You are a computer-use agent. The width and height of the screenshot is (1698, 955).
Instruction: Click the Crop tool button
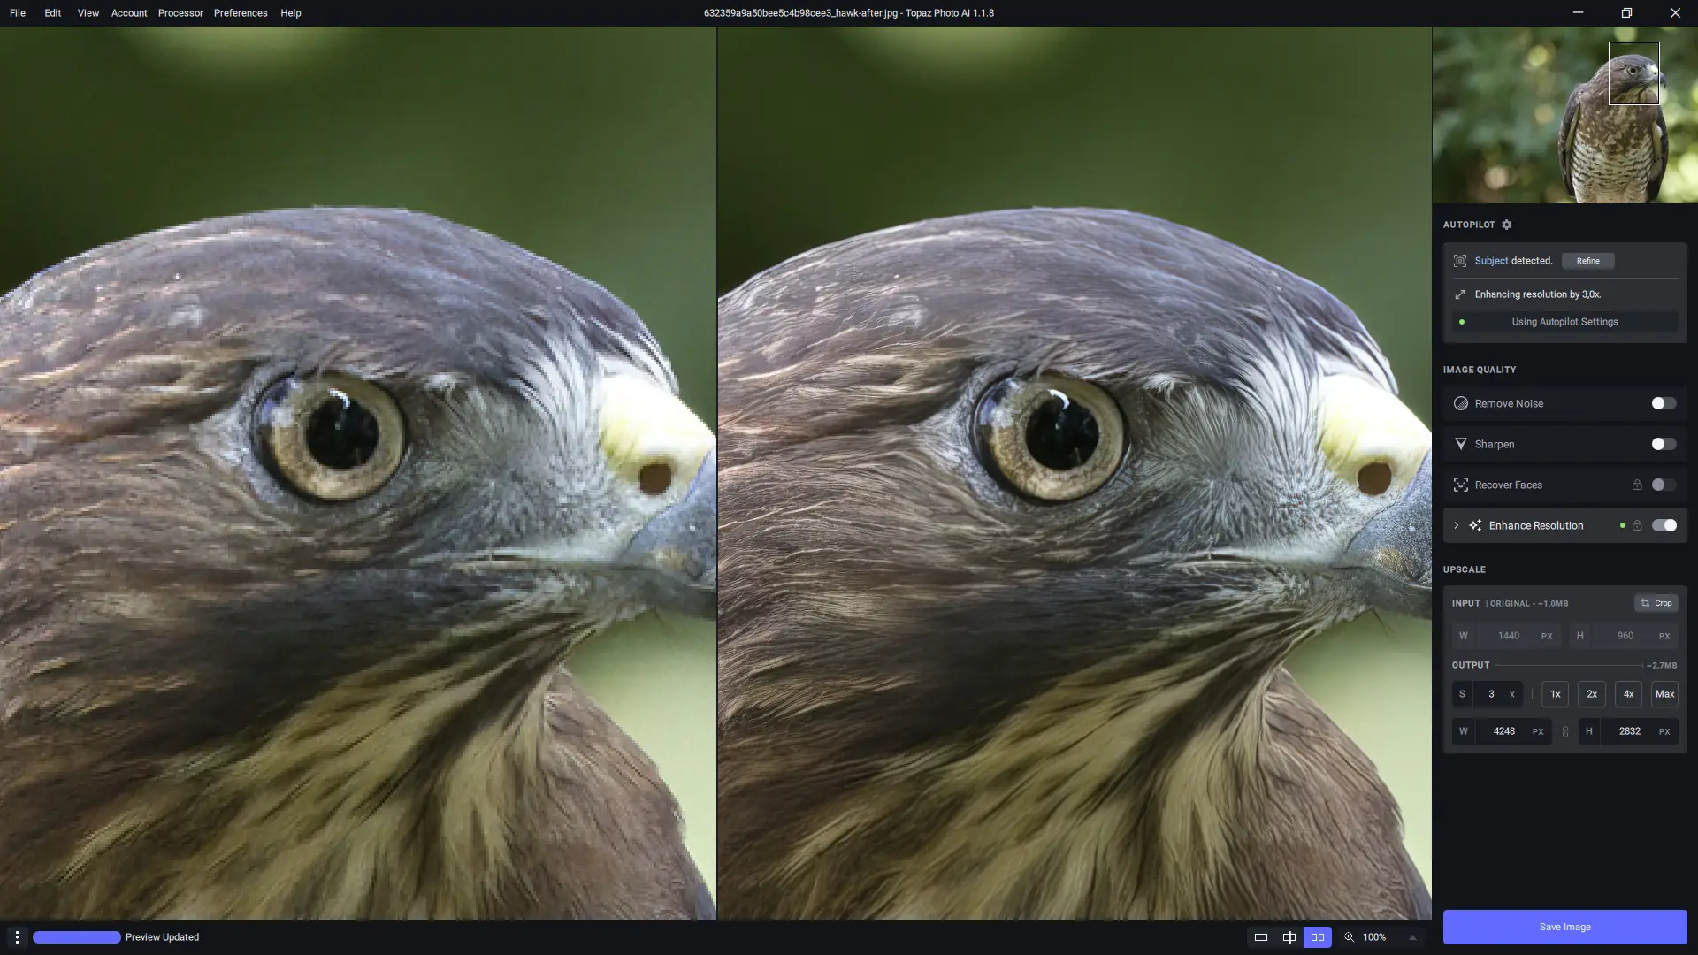pyautogui.click(x=1656, y=603)
